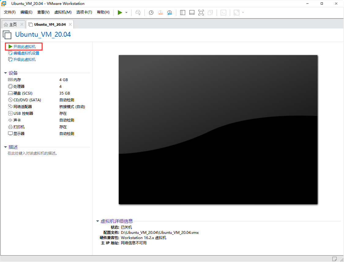Viewport: 344px width, 262px height.
Task: Collapse the 设备 section
Action: pyautogui.click(x=6, y=73)
